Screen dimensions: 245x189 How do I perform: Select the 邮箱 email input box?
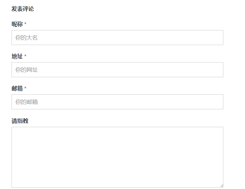coord(117,102)
